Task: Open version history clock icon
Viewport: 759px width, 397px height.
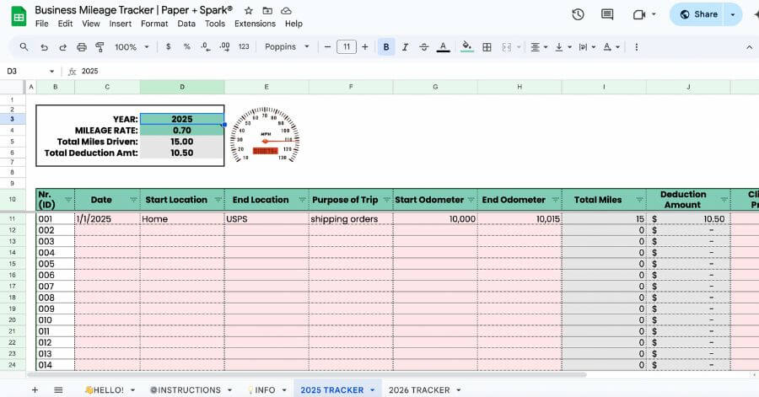Action: click(578, 14)
